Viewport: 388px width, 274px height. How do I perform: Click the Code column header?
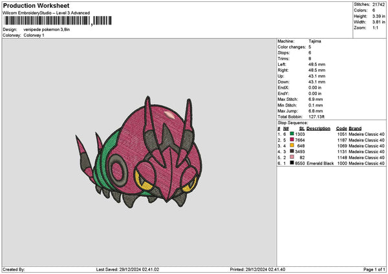coord(341,129)
